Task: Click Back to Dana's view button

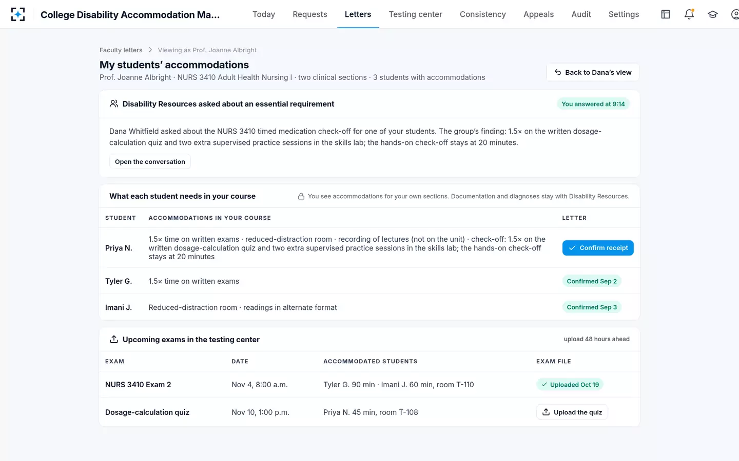Action: [593, 72]
